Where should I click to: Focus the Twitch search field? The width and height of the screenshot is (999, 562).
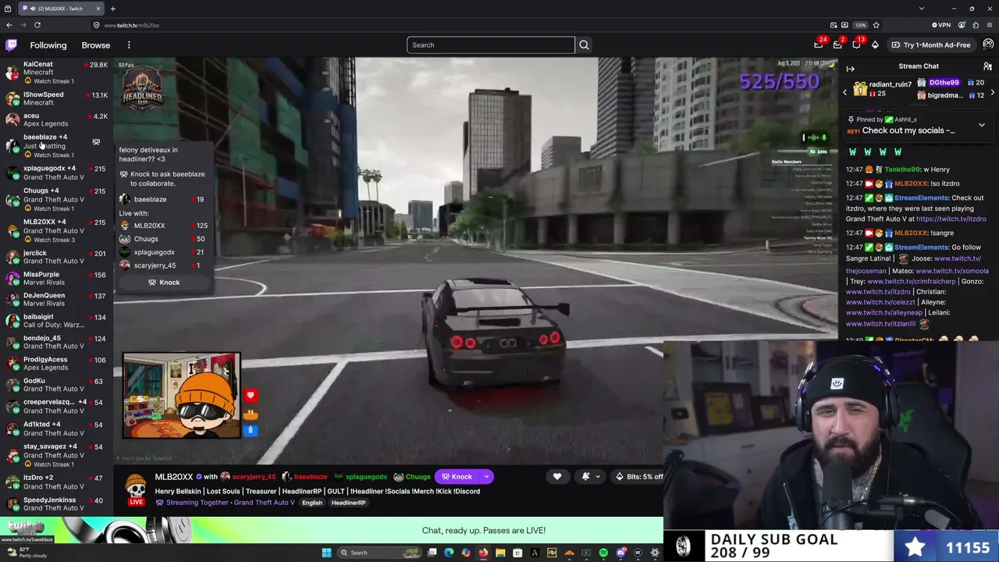(491, 45)
